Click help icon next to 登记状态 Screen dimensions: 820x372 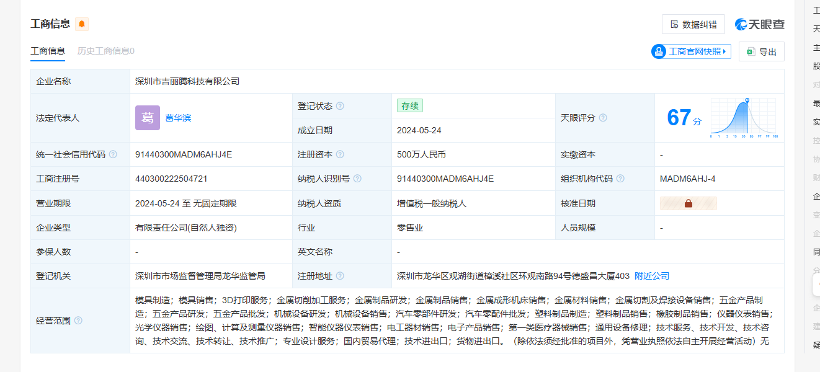(340, 106)
